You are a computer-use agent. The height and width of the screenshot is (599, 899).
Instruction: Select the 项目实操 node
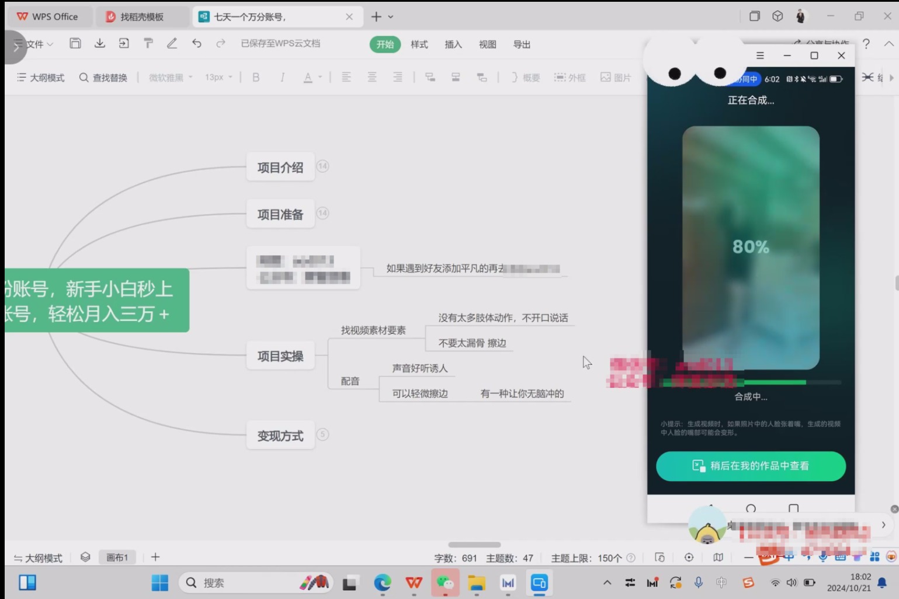[x=280, y=356]
